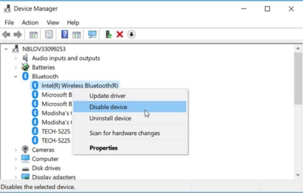Click the disable device down-arrow toolbar icon
This screenshot has width=303, height=193.
131,35
